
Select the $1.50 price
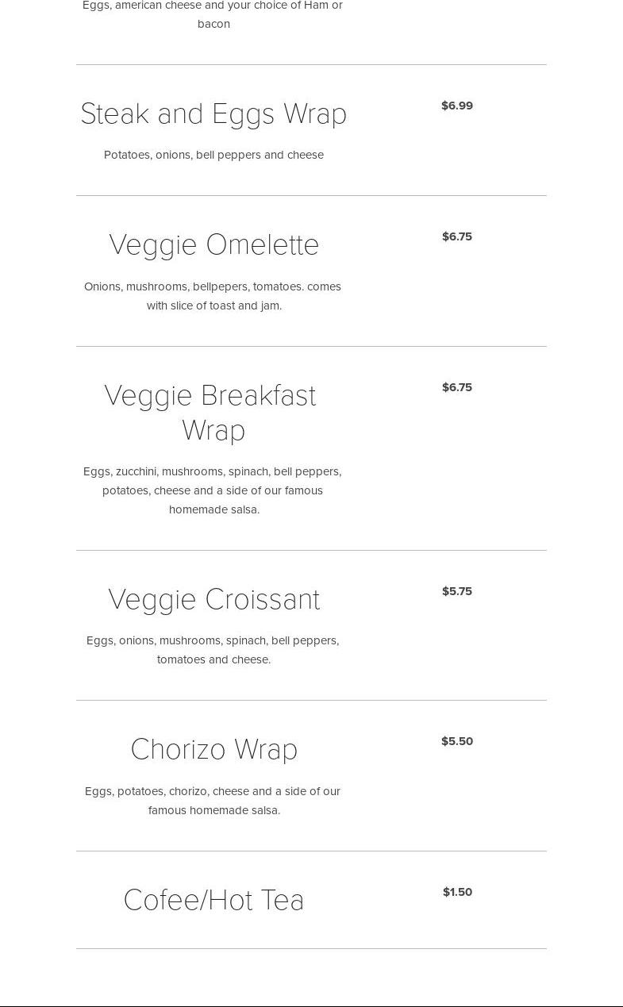click(x=457, y=892)
